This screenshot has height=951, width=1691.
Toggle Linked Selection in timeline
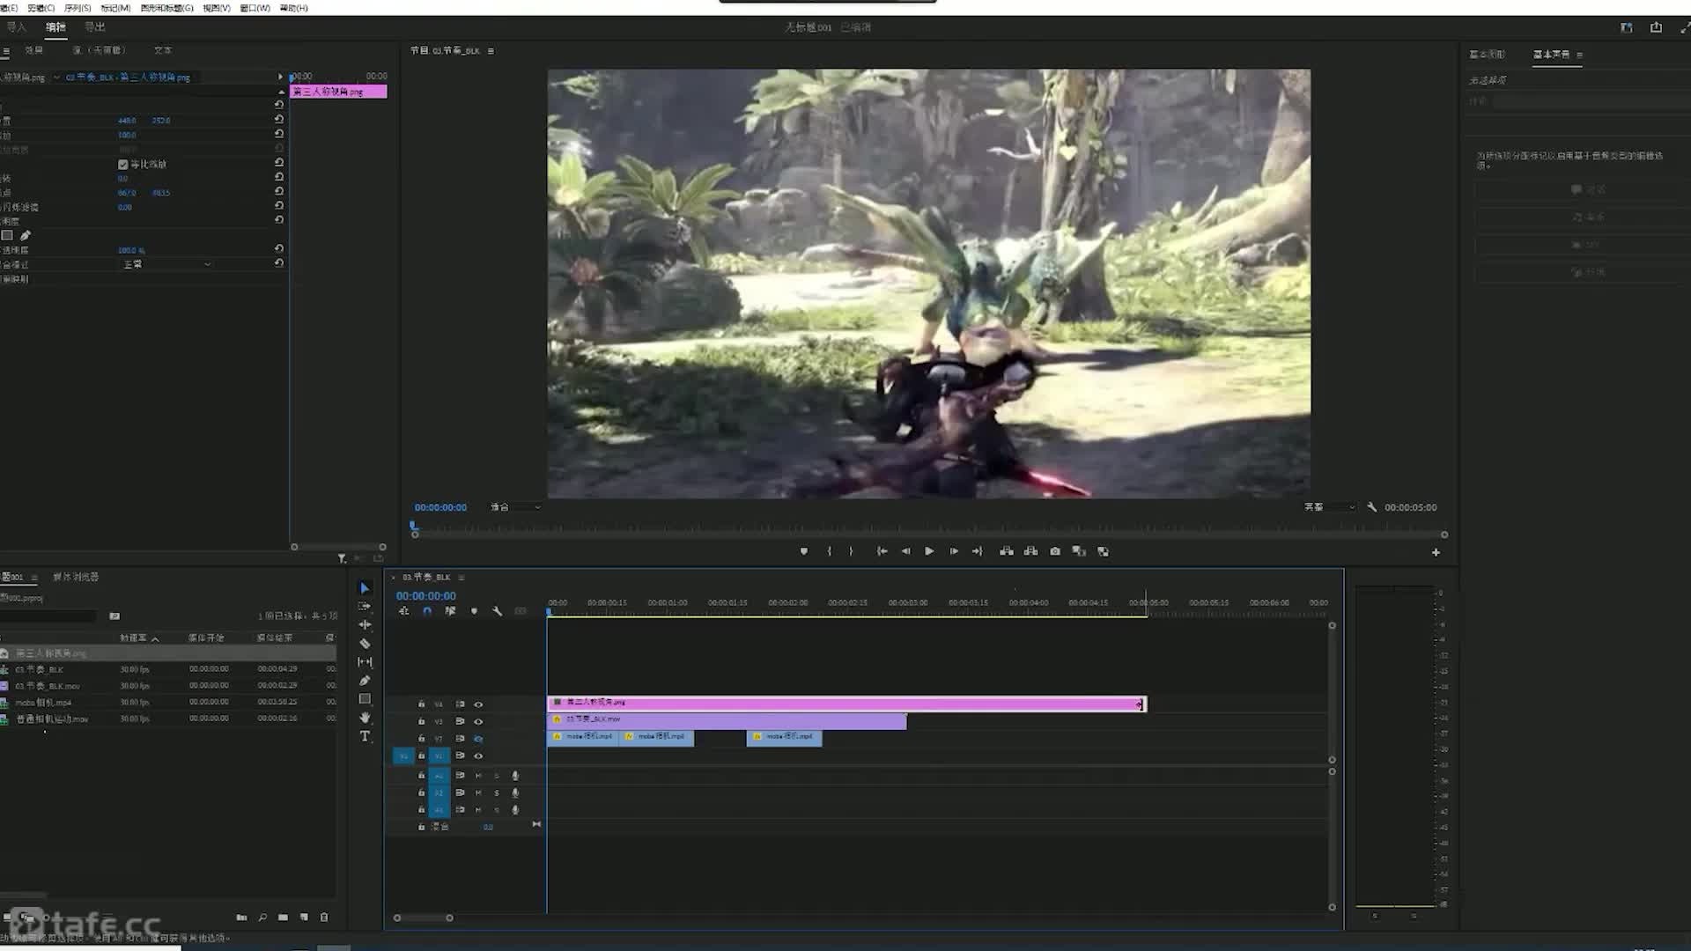450,611
